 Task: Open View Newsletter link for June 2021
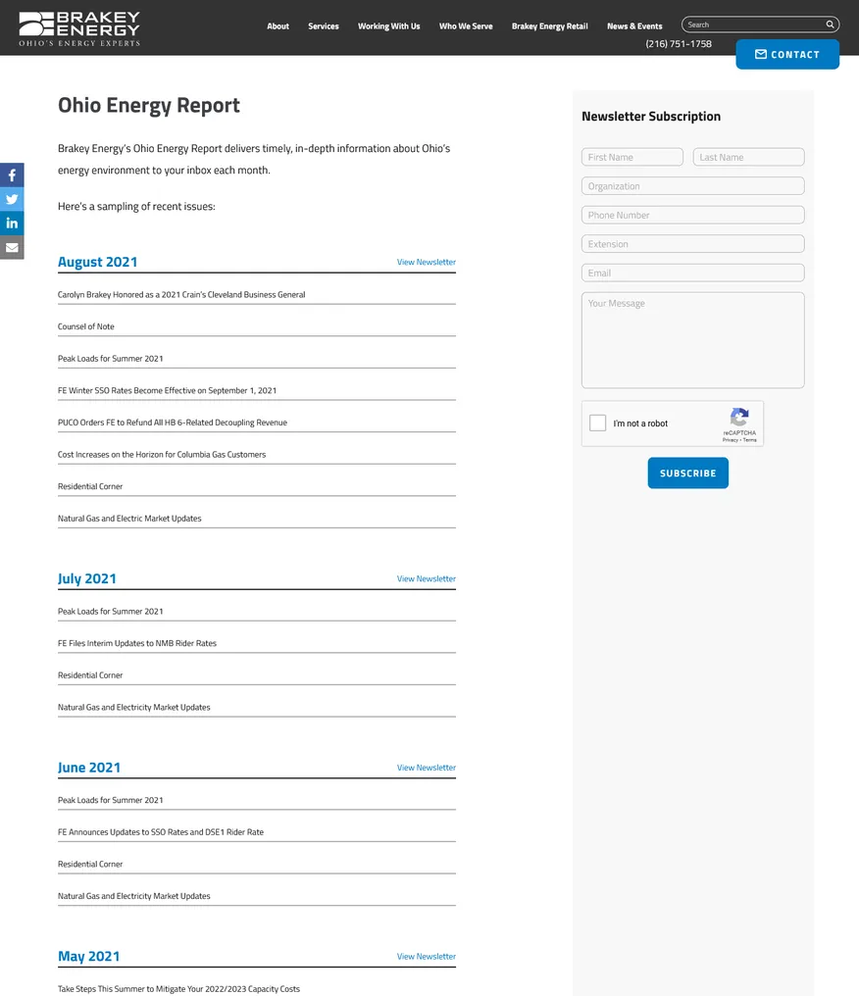pyautogui.click(x=426, y=768)
